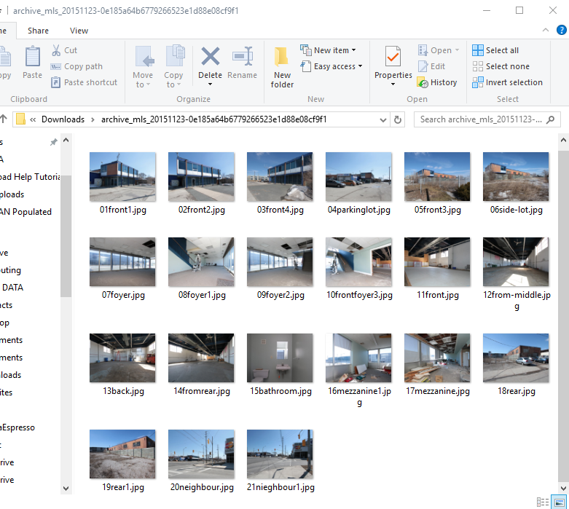Select the 15bathroom.jpg thumbnail
Screen dimensions: 569x509
pyautogui.click(x=280, y=358)
